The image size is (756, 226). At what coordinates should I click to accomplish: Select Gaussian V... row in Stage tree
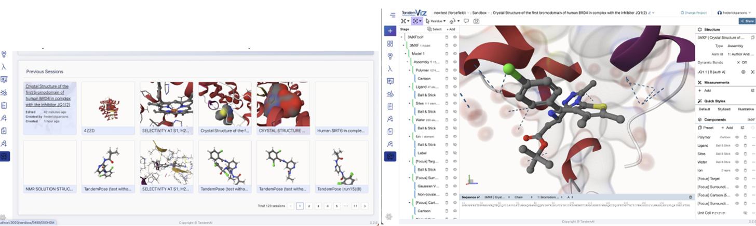(429, 186)
